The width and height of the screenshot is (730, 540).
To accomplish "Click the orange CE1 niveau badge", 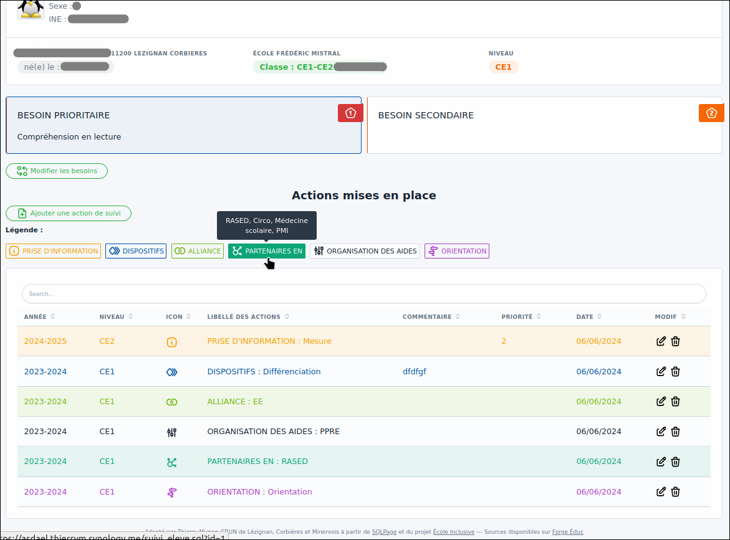I will pos(503,67).
